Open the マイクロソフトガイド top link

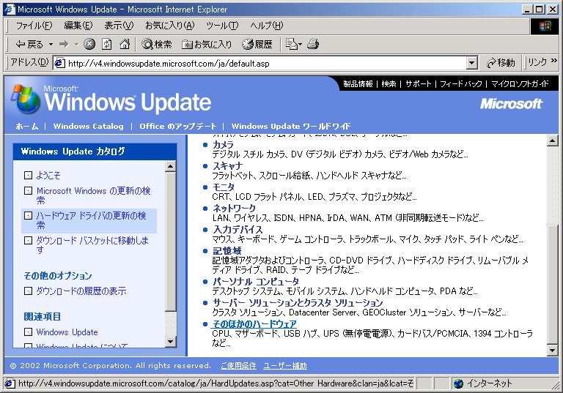point(520,84)
